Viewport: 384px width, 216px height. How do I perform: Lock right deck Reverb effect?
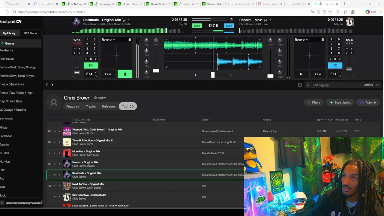click(x=323, y=40)
